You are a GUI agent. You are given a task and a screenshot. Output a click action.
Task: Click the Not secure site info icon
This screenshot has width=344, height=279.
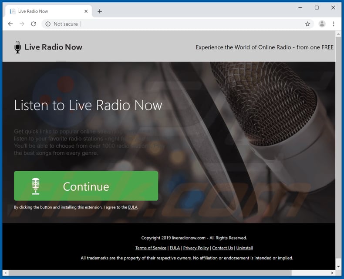(48, 24)
